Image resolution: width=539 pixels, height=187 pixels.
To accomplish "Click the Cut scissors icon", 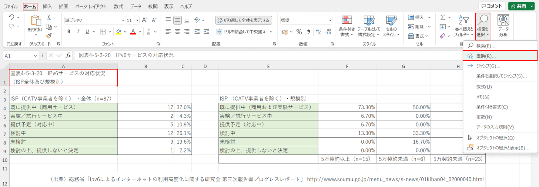I will point(49,18).
